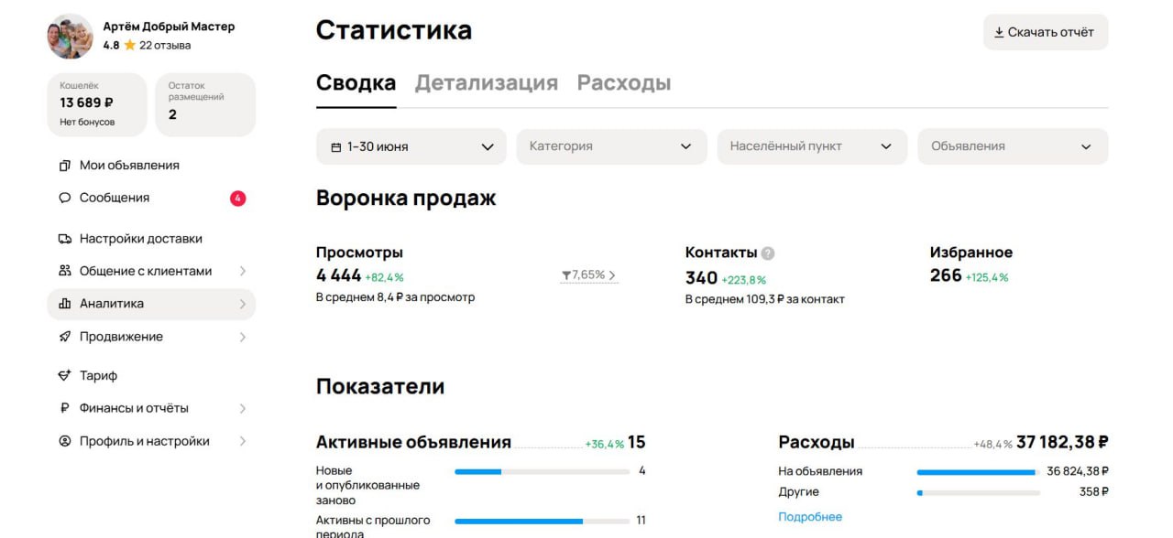Click the +36,4% active ads change
Image resolution: width=1173 pixels, height=538 pixels.
click(605, 445)
